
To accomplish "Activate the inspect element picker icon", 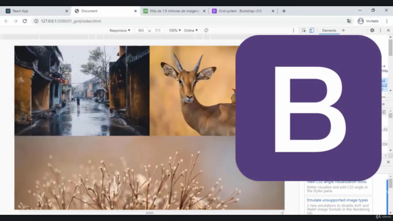I will (304, 30).
